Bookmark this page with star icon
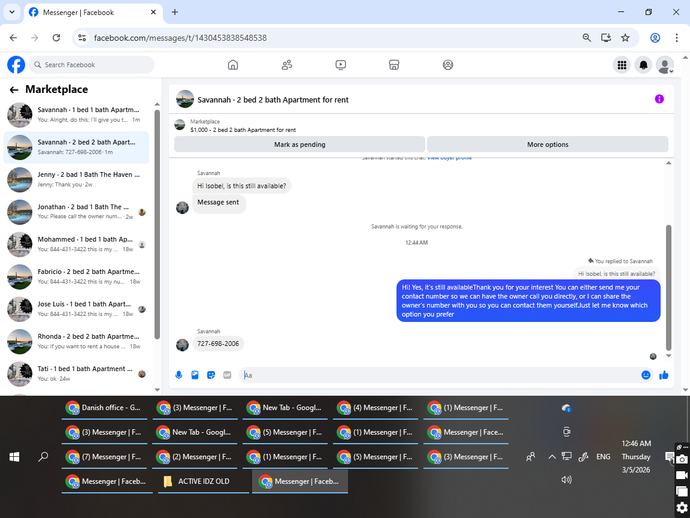 tap(625, 38)
